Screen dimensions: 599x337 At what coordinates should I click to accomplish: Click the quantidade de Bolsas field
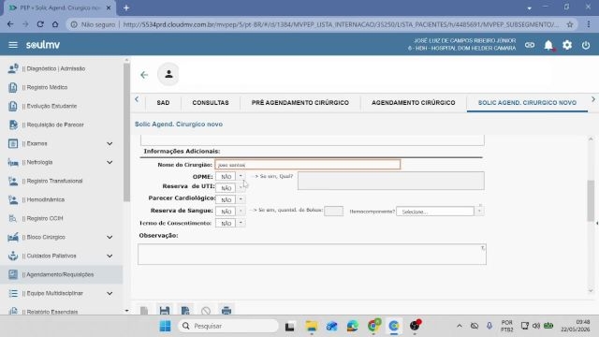point(333,211)
